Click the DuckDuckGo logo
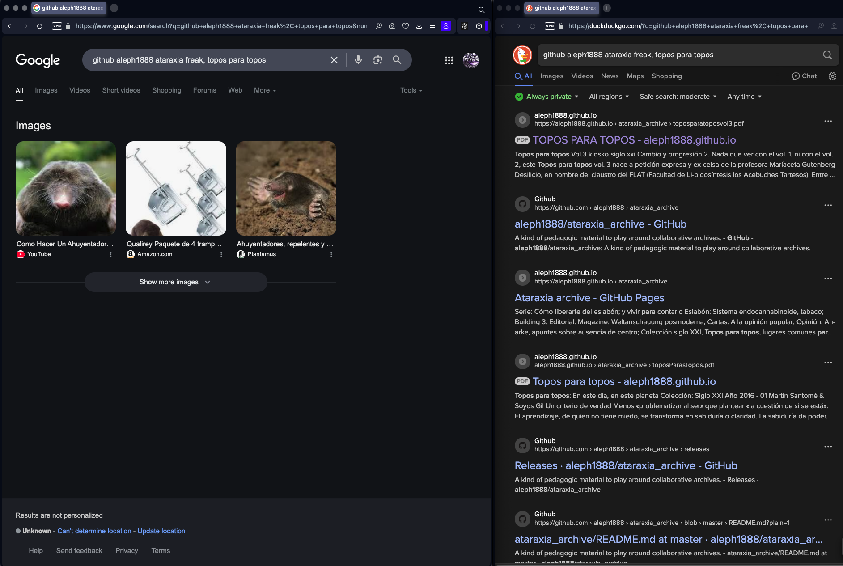843x566 pixels. [522, 55]
